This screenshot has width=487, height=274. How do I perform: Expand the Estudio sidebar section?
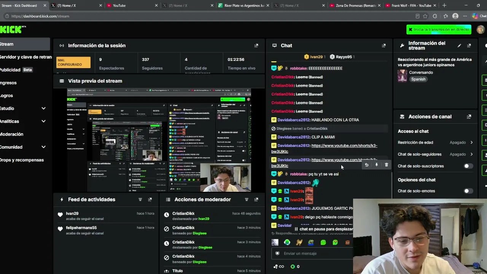click(x=43, y=108)
